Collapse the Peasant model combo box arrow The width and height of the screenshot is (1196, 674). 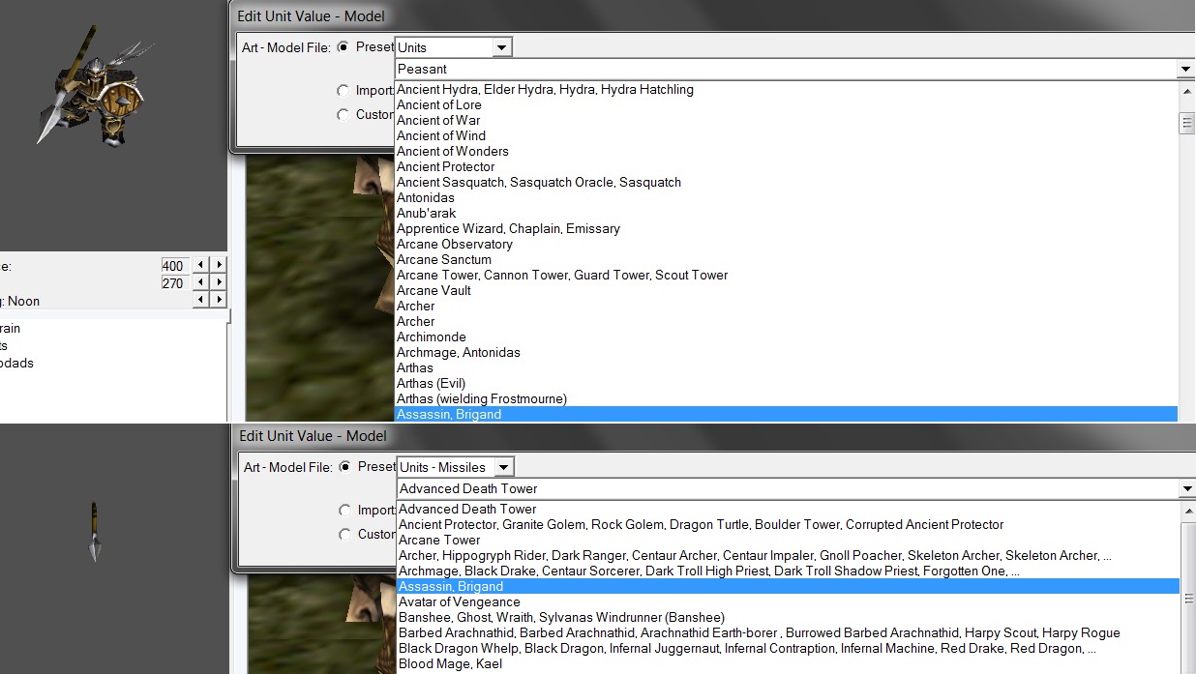click(1185, 69)
